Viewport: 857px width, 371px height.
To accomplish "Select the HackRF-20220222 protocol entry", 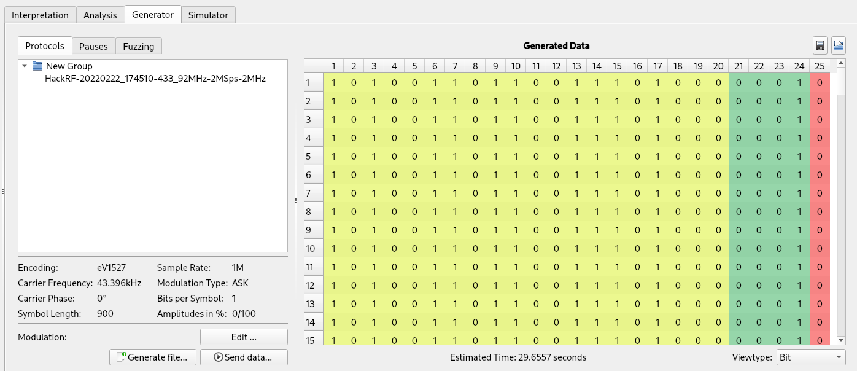I will point(155,79).
